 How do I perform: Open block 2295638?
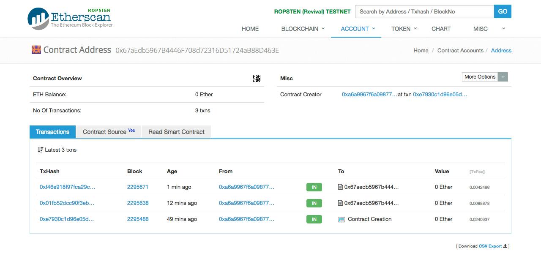tap(138, 203)
